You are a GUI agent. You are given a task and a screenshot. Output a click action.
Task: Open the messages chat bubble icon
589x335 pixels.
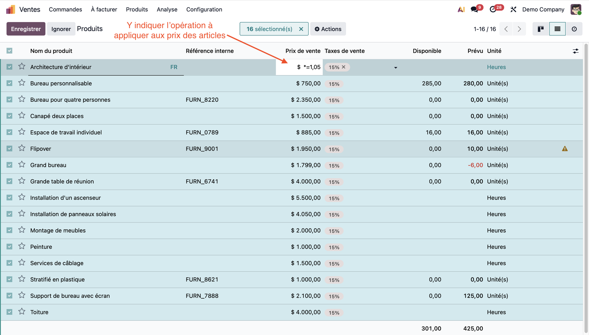point(474,10)
